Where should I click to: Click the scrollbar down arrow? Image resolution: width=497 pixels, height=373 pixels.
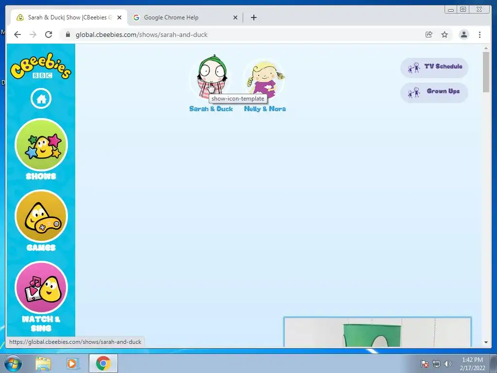point(486,342)
